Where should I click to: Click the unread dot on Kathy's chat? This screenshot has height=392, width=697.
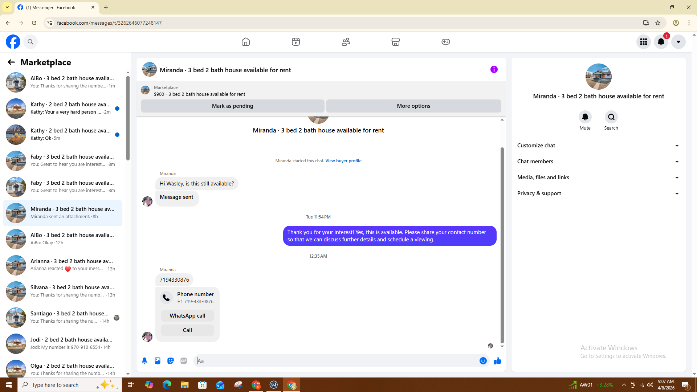(x=117, y=109)
